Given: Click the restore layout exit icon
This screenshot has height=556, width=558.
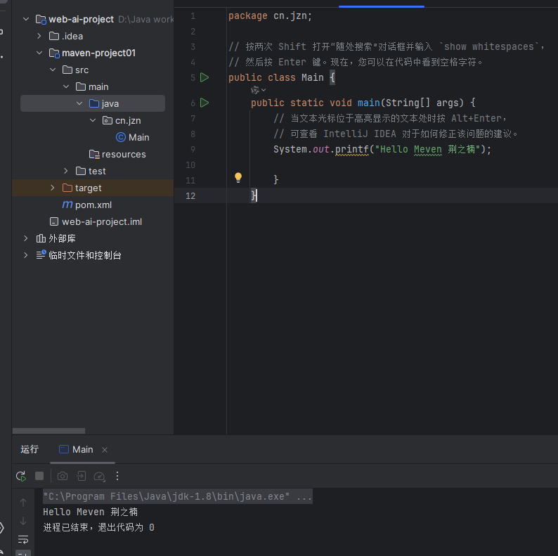Looking at the screenshot, I should (x=82, y=476).
